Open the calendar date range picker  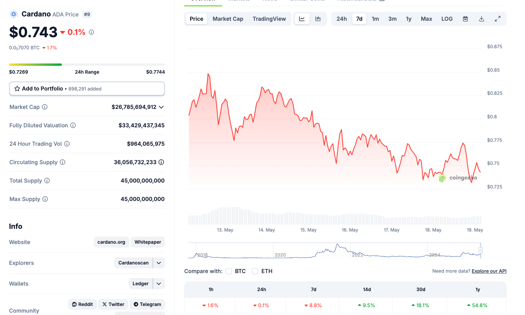[x=465, y=19]
